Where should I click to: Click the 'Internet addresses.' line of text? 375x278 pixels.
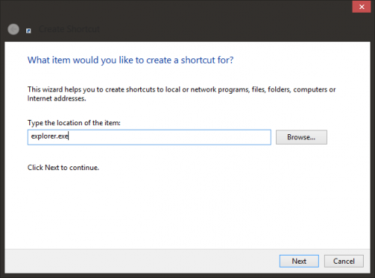(57, 99)
